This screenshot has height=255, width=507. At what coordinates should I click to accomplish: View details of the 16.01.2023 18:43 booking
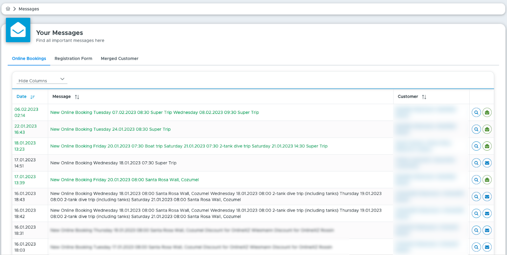tap(476, 196)
